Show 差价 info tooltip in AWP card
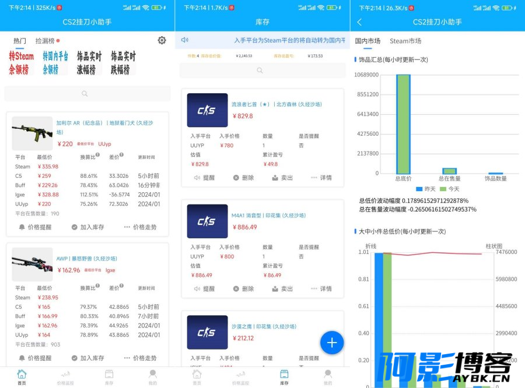Viewport: 525px width, 388px height. 121,285
